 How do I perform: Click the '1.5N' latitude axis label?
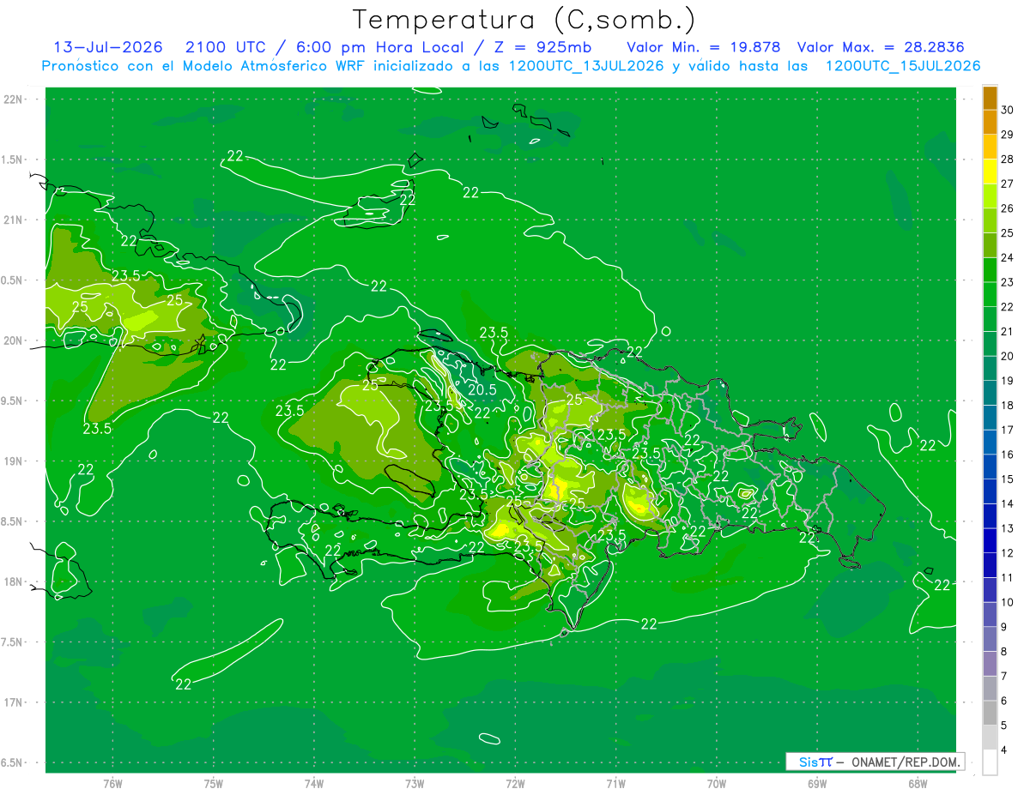point(13,160)
